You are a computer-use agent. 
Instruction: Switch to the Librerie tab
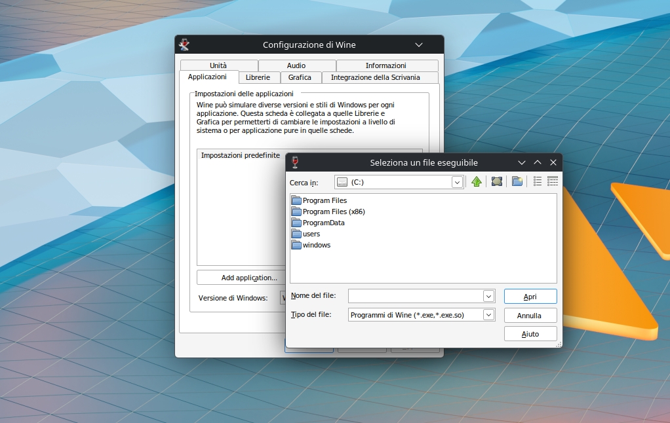258,77
